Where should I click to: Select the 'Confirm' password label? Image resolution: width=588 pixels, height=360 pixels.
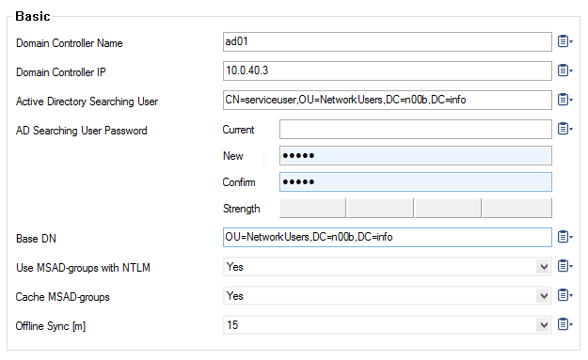(239, 182)
